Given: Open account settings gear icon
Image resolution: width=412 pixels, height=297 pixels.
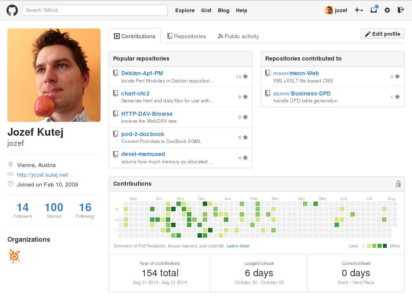Looking at the screenshot, I should 387,10.
